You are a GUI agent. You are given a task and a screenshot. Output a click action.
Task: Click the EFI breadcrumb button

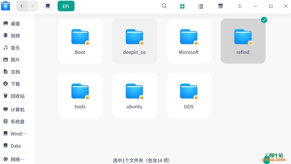pos(66,6)
